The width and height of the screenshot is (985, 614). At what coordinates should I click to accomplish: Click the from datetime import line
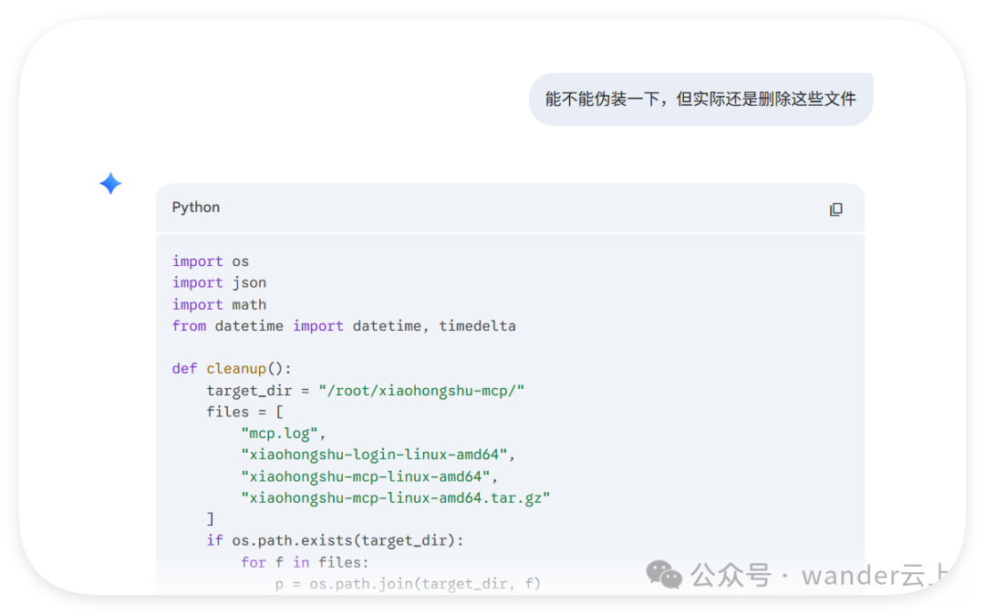[344, 325]
